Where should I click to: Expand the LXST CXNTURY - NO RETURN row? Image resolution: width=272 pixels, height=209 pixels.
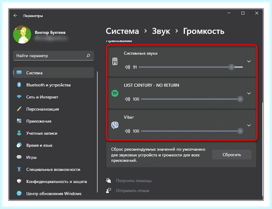pos(249,93)
